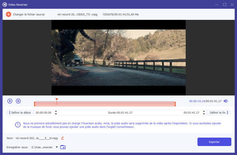Open the 'Enregistrer sous' path dropdown
The image size is (237, 155).
click(56, 147)
